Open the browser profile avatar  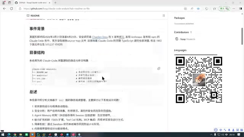3,3
